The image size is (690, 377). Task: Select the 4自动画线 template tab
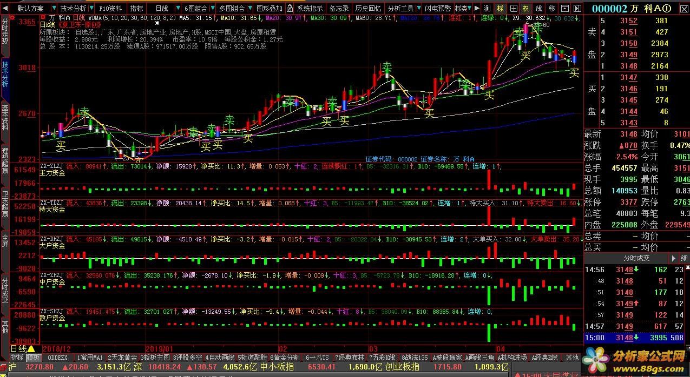[x=220, y=358]
